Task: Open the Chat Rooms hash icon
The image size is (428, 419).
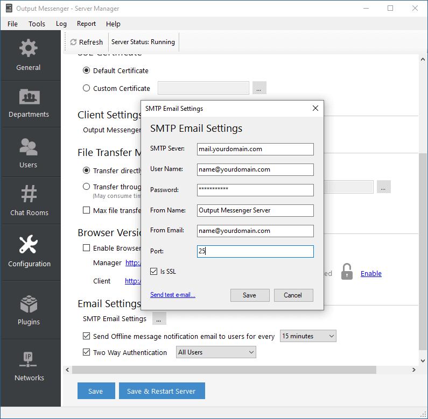Action: tap(29, 194)
